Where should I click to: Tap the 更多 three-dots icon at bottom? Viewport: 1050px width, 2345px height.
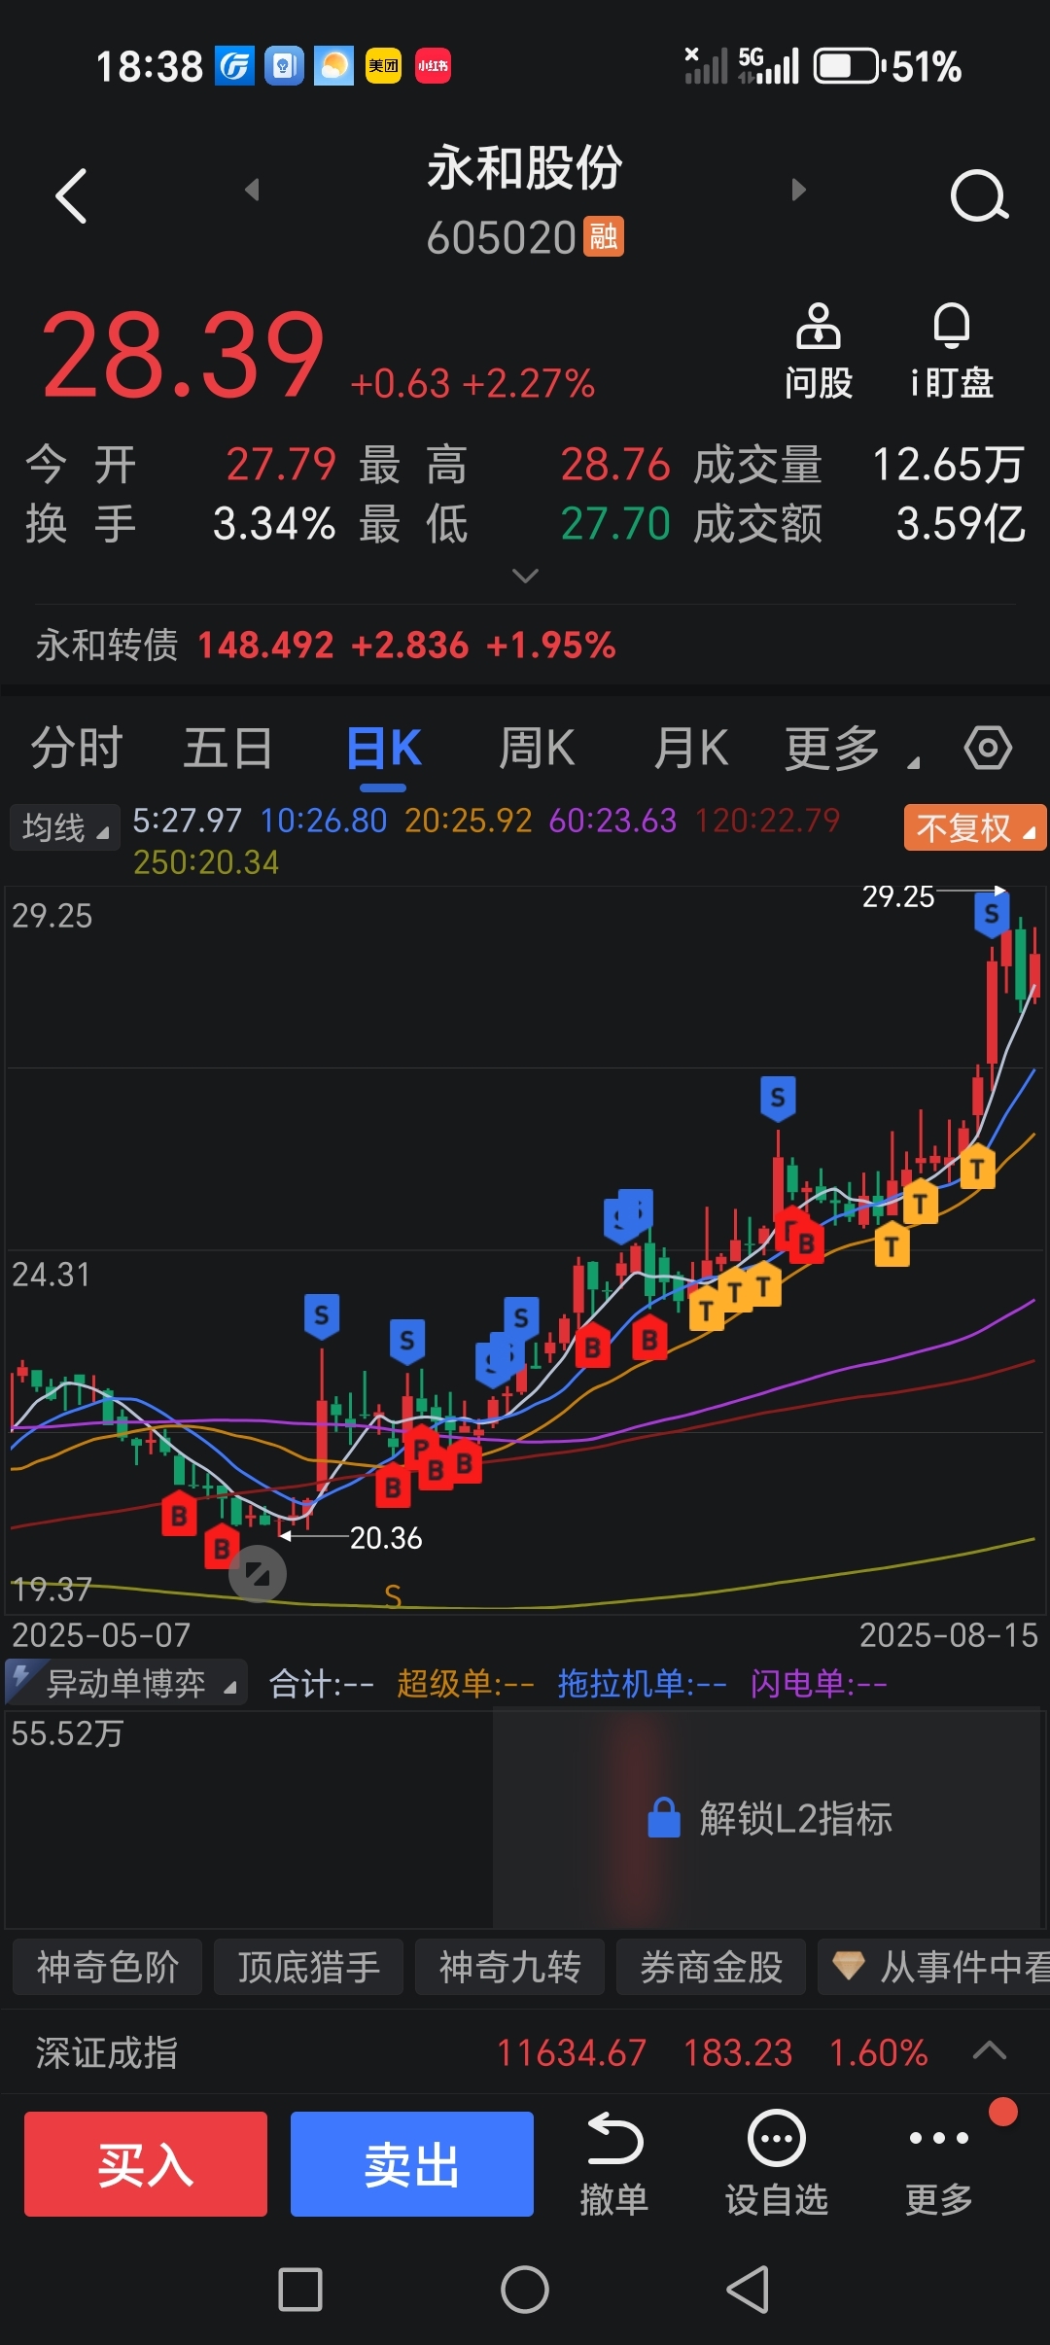[x=938, y=2138]
